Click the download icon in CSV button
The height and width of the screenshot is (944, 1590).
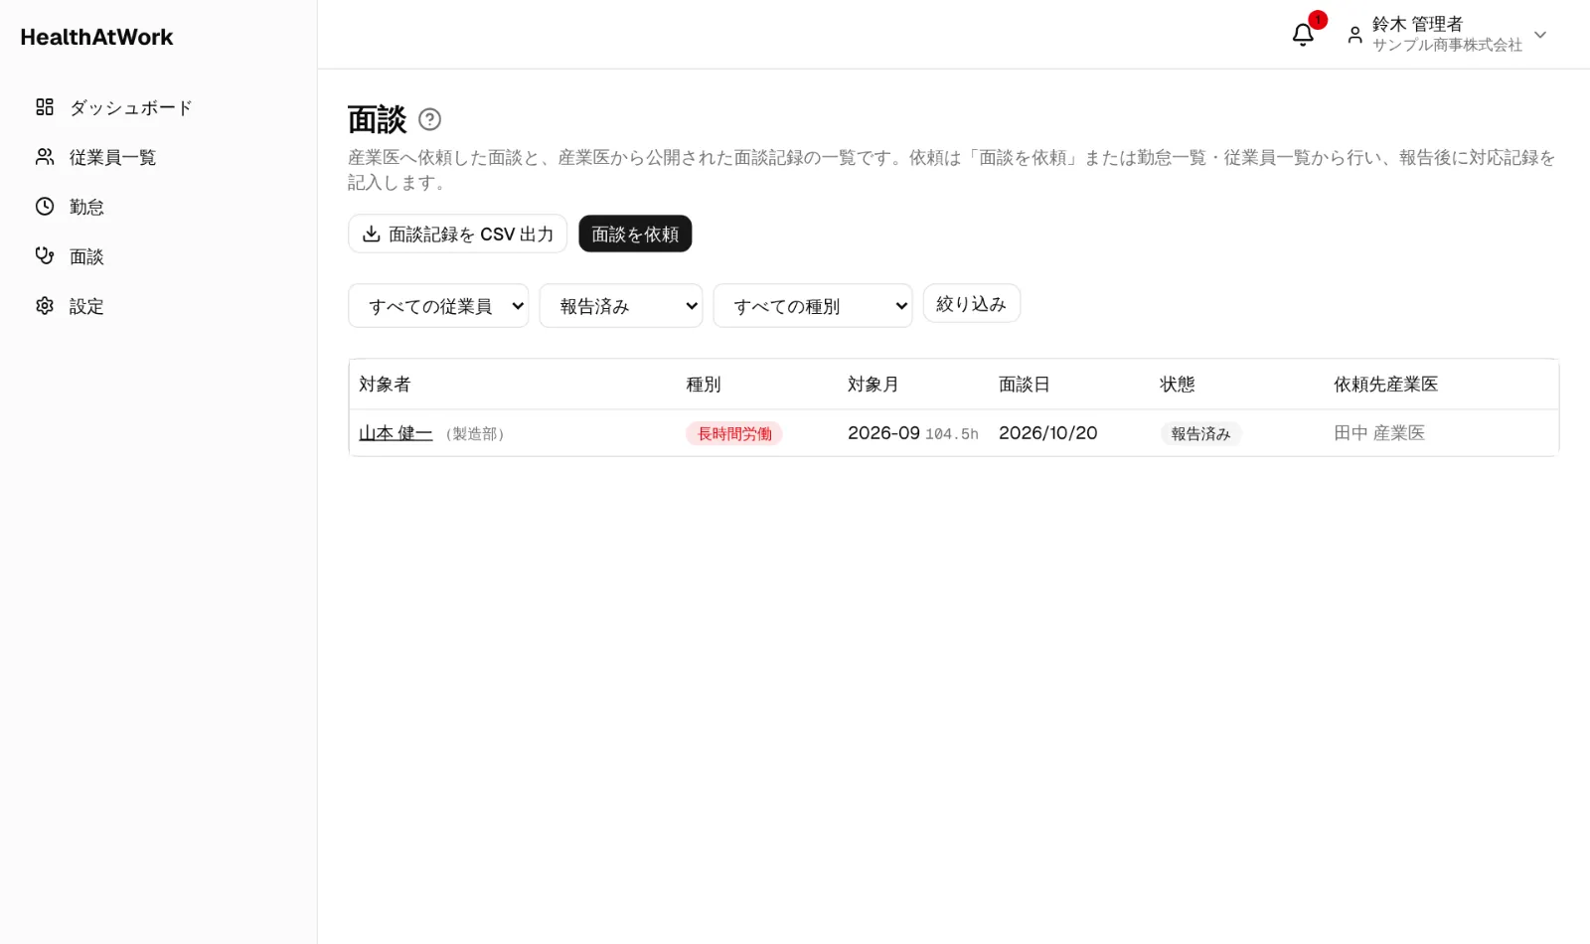tap(371, 234)
